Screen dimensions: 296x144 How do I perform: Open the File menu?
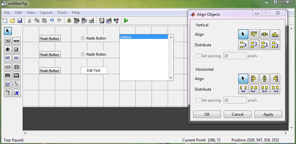click(x=6, y=13)
